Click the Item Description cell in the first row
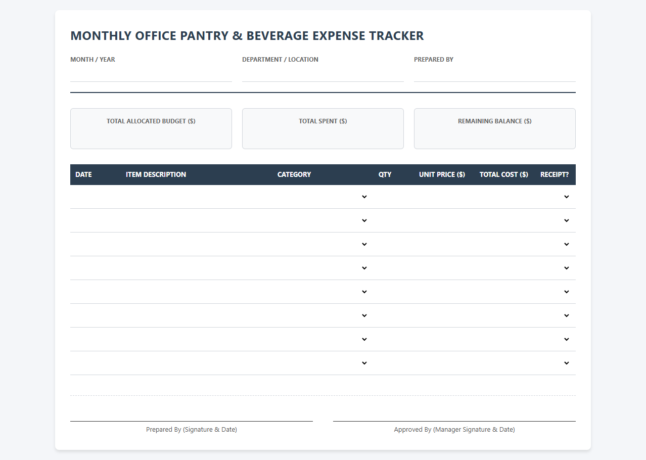The width and height of the screenshot is (646, 460). click(197, 197)
